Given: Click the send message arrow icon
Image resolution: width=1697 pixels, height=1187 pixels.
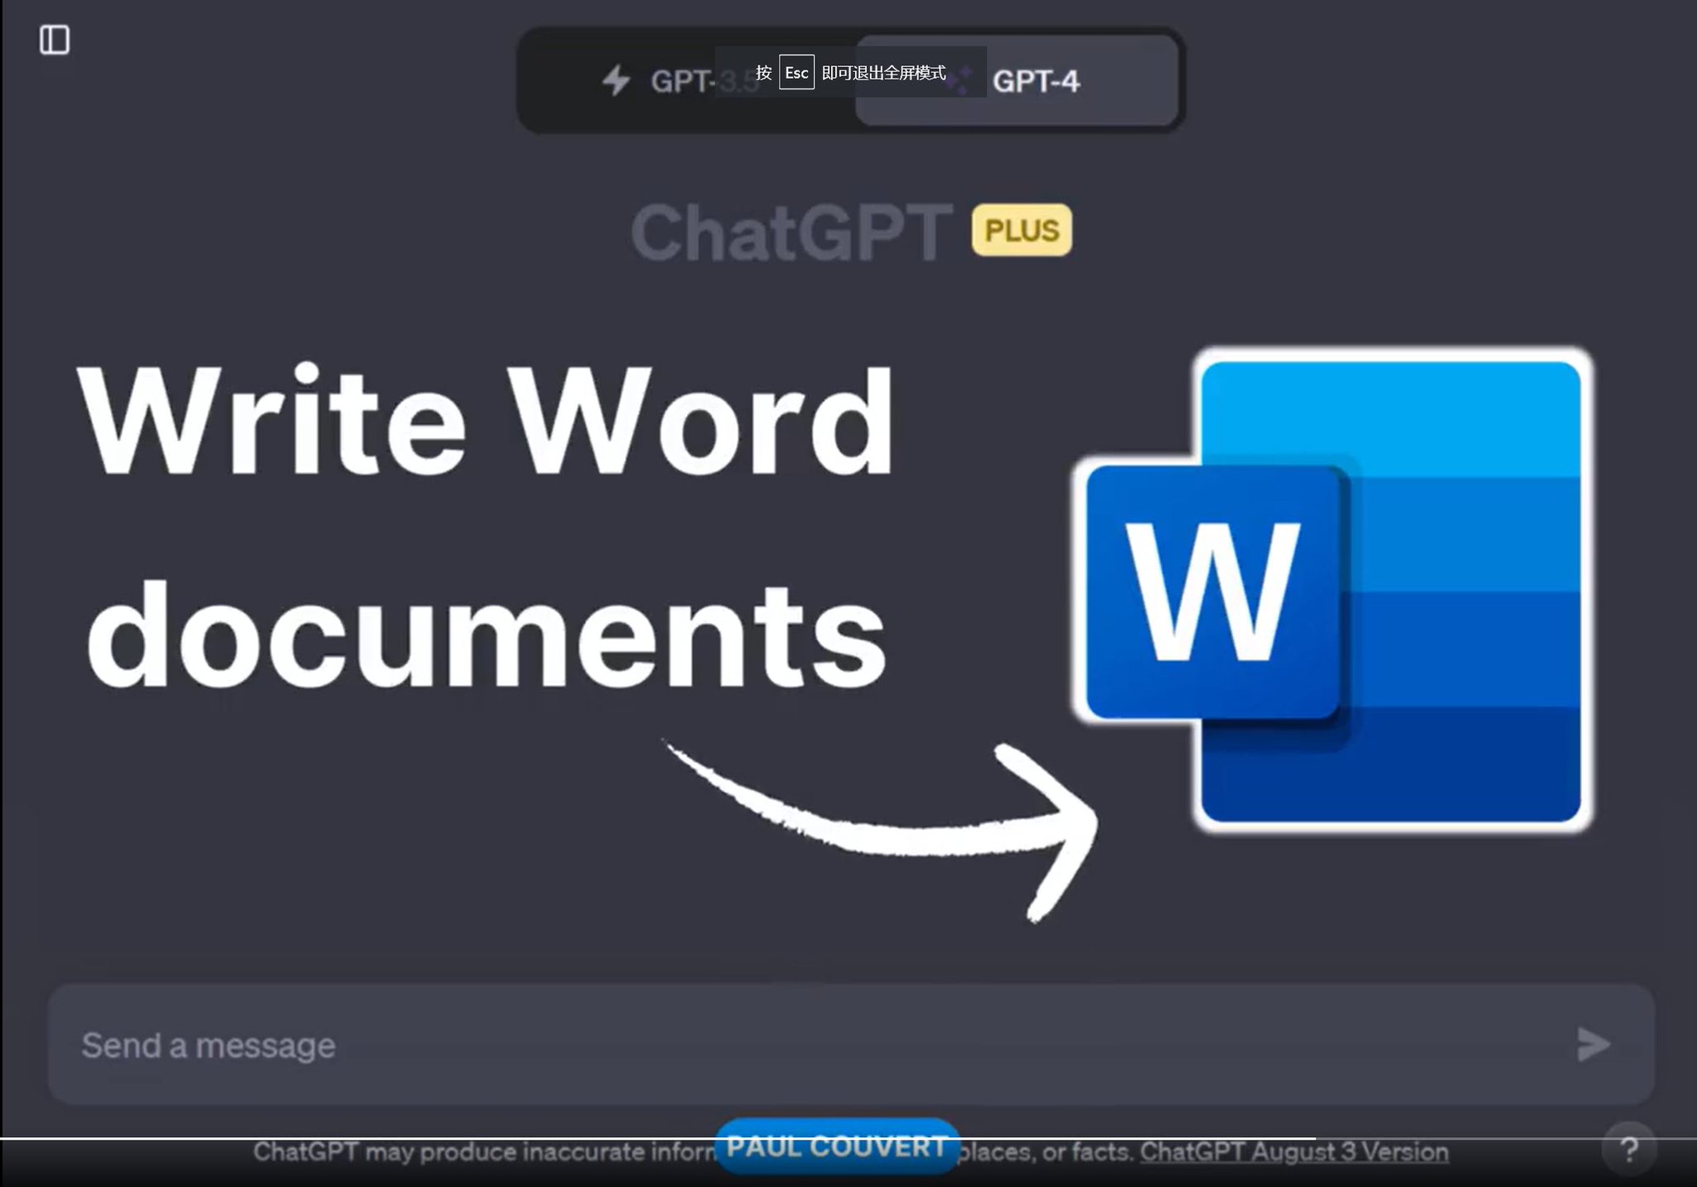Looking at the screenshot, I should (1593, 1045).
